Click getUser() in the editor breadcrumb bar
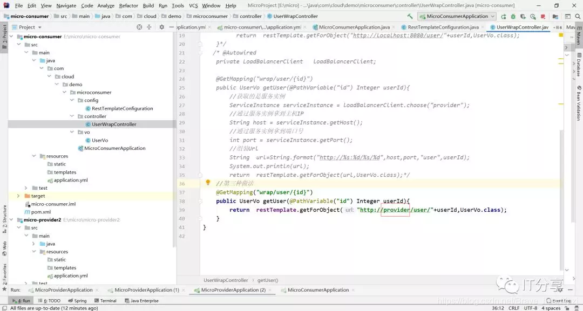Screen dimensions: 583x311 pyautogui.click(x=268, y=280)
